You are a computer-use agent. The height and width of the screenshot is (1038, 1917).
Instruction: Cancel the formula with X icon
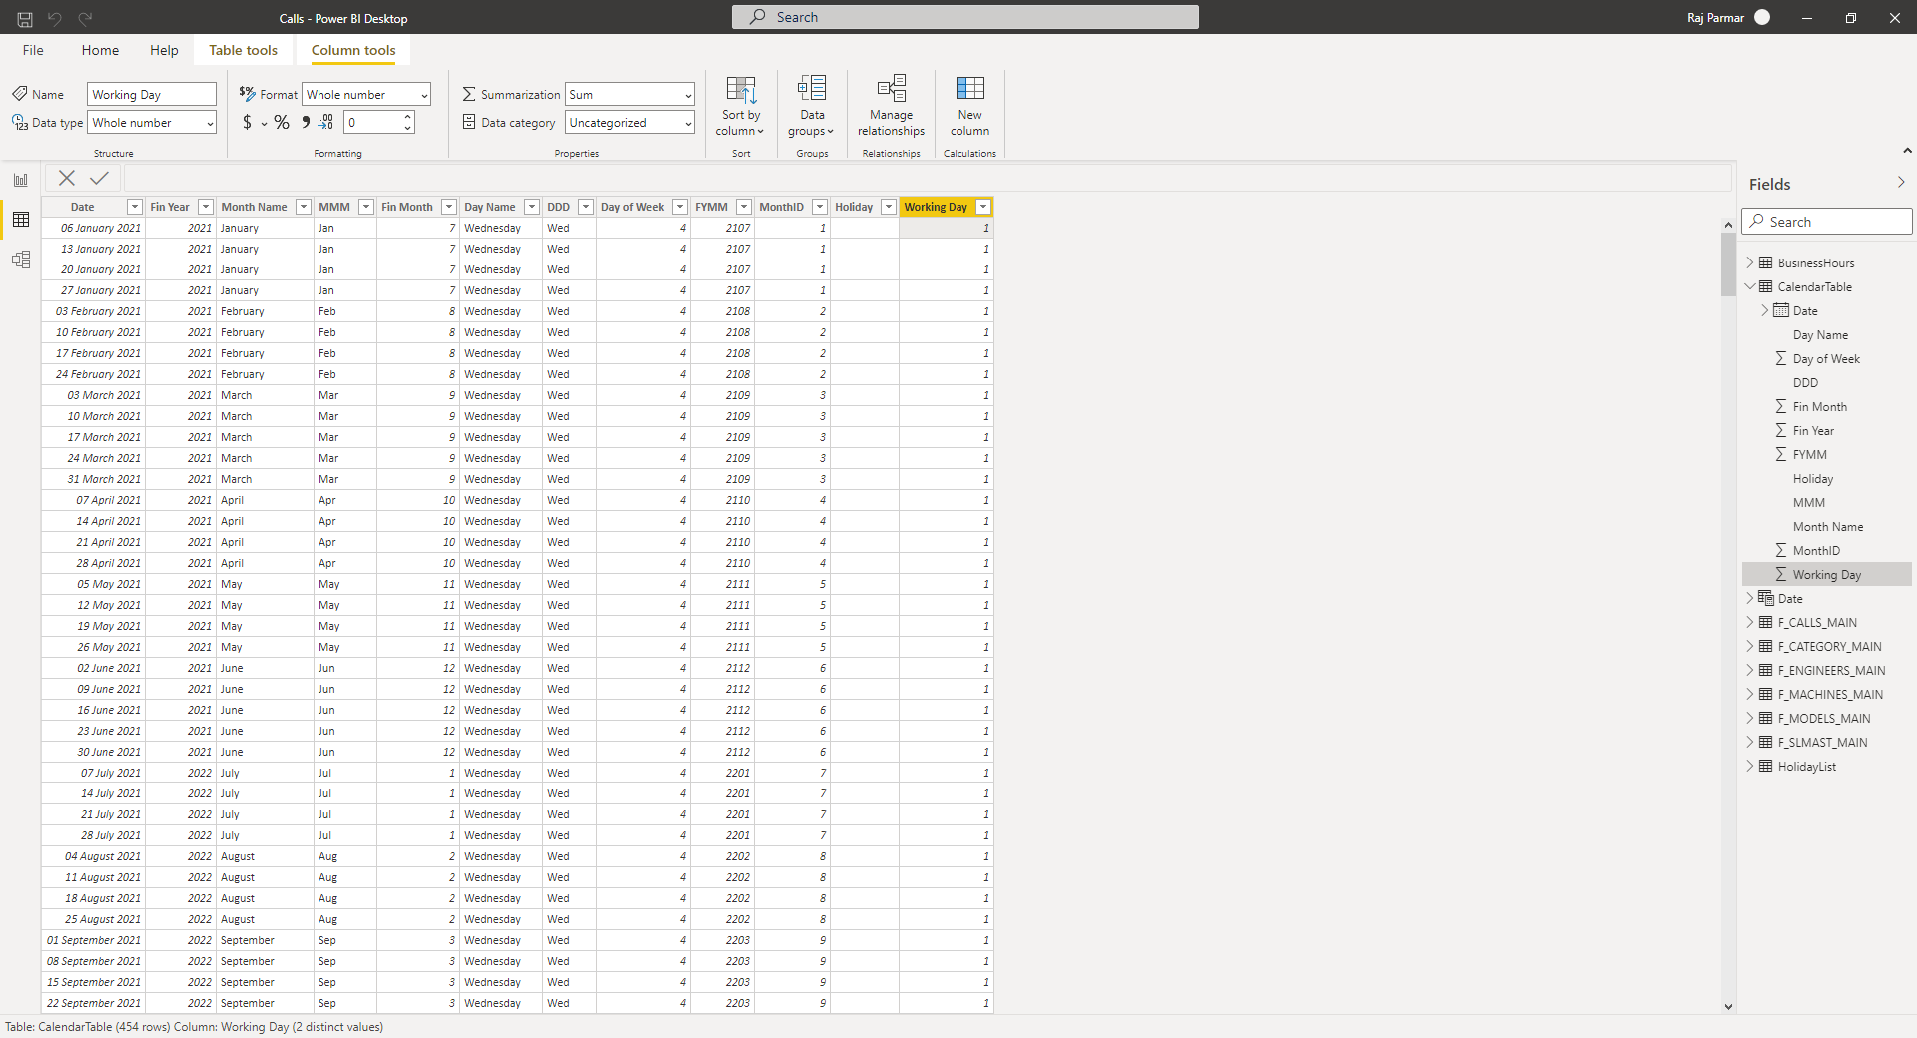tap(67, 178)
